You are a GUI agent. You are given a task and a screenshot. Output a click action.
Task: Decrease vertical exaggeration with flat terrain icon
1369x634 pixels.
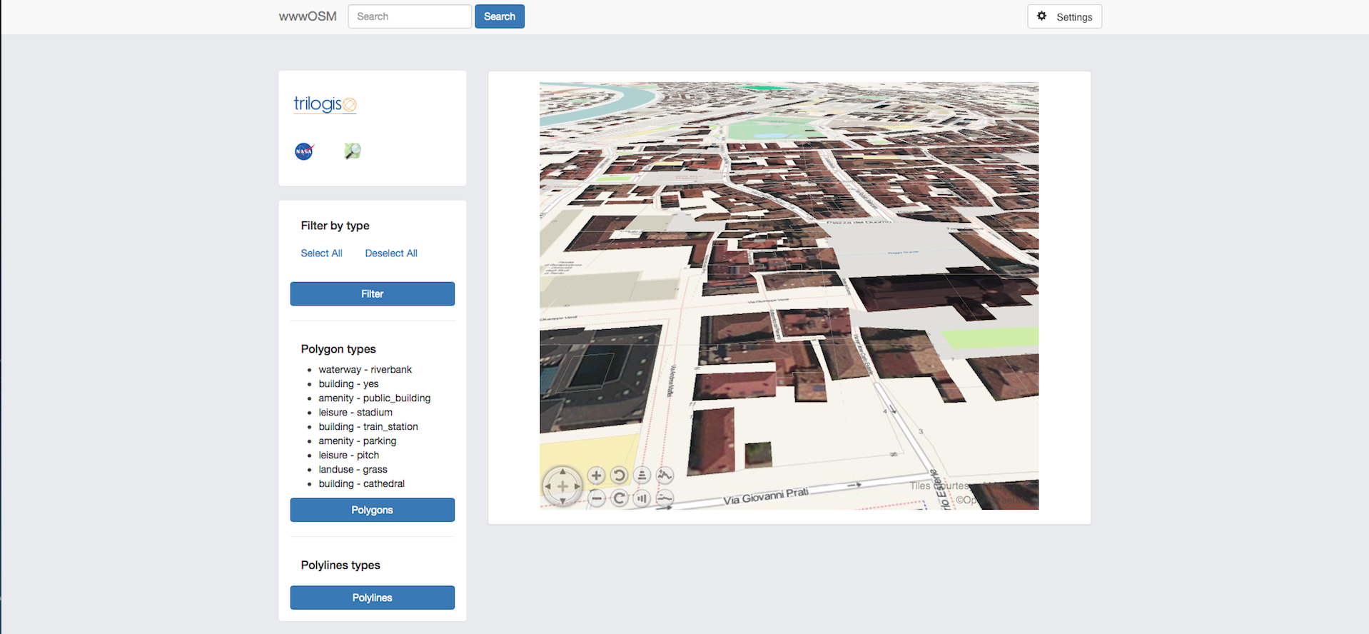(x=665, y=498)
